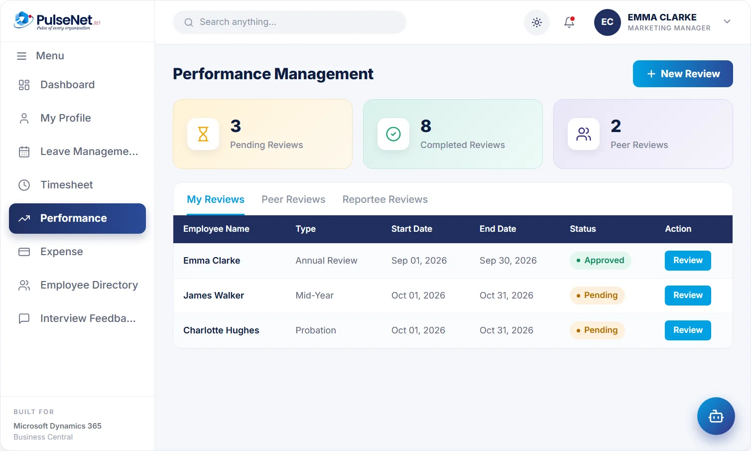Click the search magnifier icon
The height and width of the screenshot is (451, 751).
(189, 22)
